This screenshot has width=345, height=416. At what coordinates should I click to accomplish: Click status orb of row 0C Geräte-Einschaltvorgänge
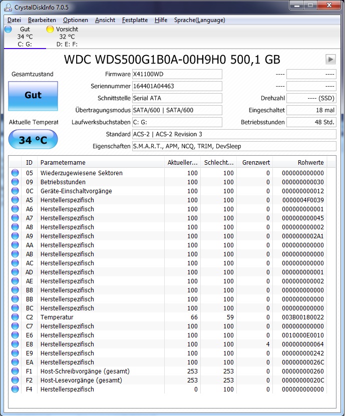[x=15, y=191]
